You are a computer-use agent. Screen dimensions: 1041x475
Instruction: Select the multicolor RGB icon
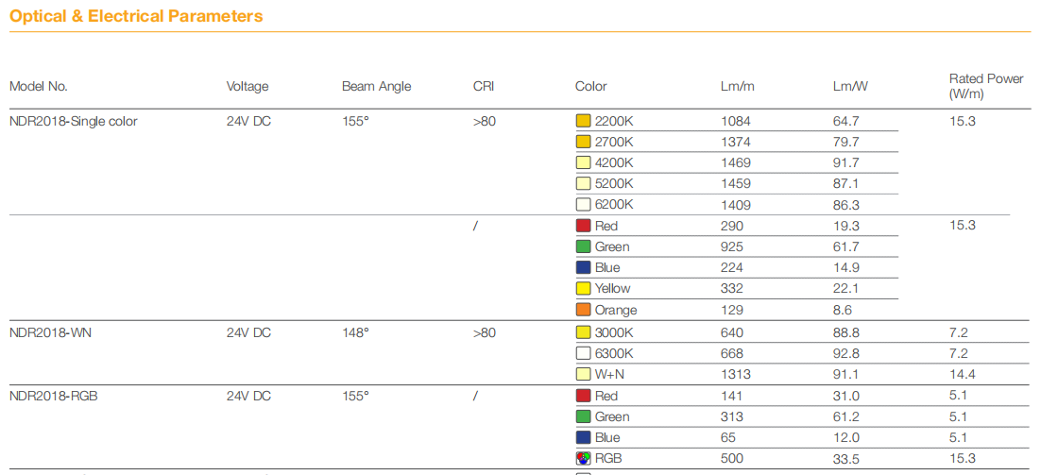click(582, 458)
